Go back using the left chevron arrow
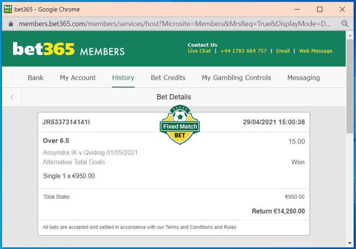The height and width of the screenshot is (249, 356). coord(12,97)
